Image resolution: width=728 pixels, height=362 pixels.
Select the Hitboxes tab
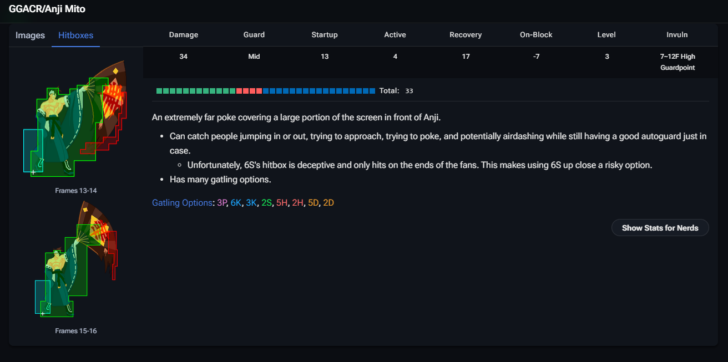(75, 35)
